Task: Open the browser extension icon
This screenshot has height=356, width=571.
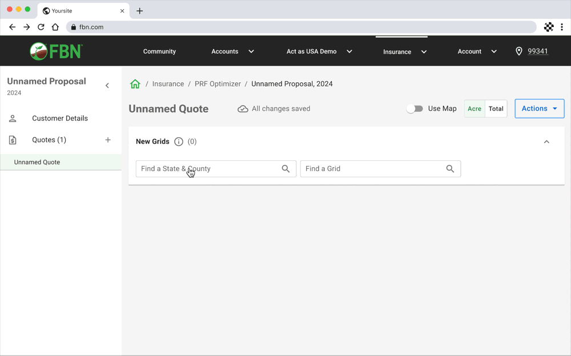Action: tap(549, 27)
